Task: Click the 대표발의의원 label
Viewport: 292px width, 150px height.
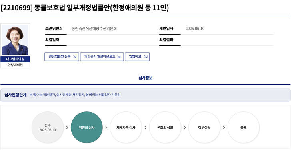Action: [x=15, y=59]
